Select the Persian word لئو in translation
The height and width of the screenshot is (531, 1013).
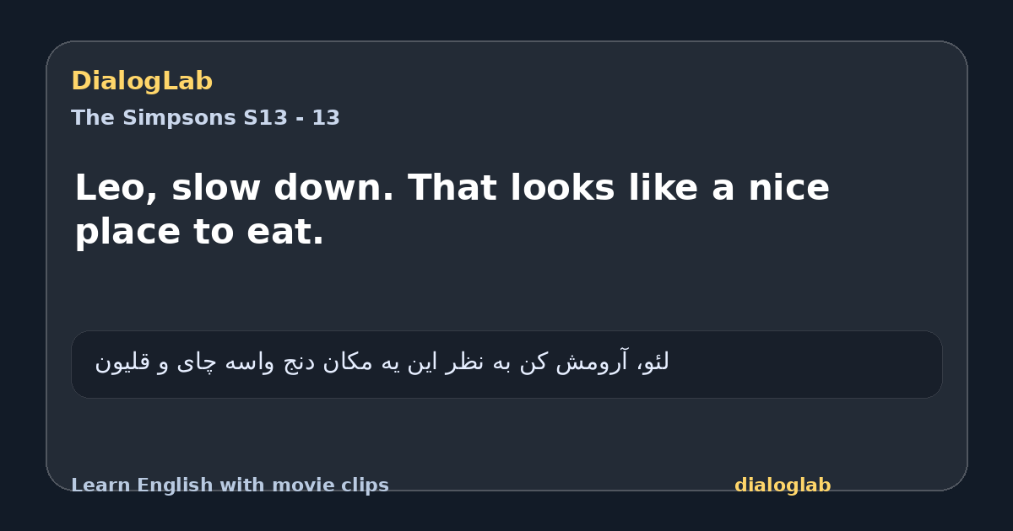[653, 362]
